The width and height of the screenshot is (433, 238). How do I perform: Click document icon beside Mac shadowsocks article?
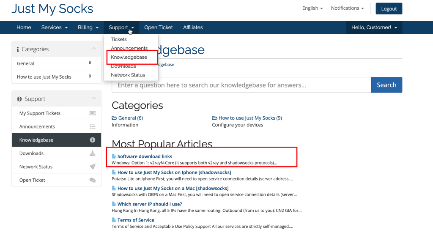(x=114, y=188)
